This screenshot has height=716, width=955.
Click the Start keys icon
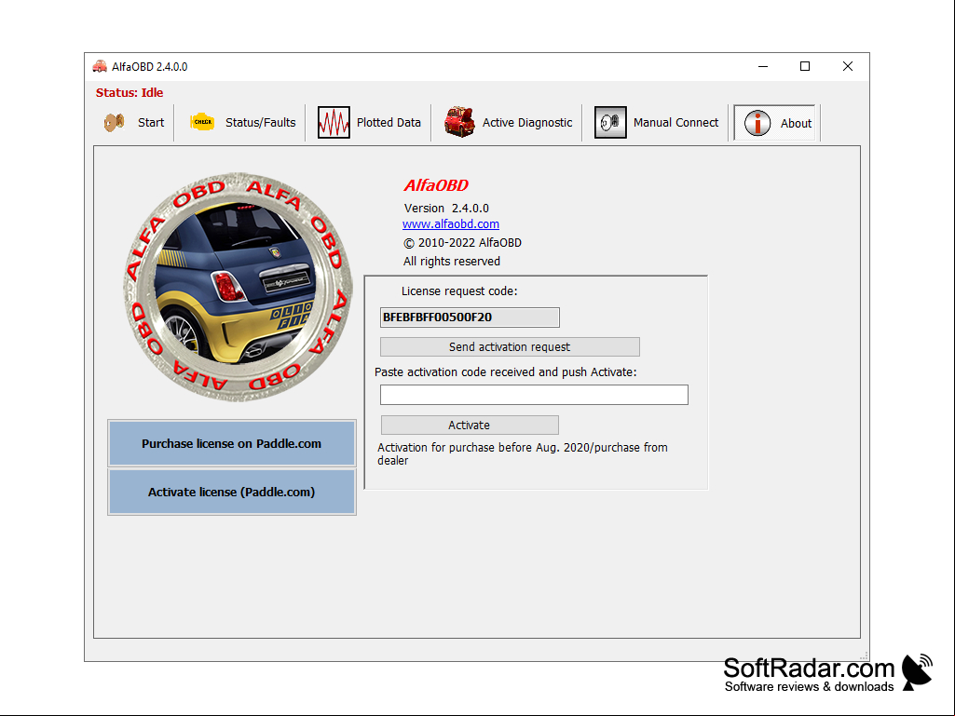pos(114,122)
